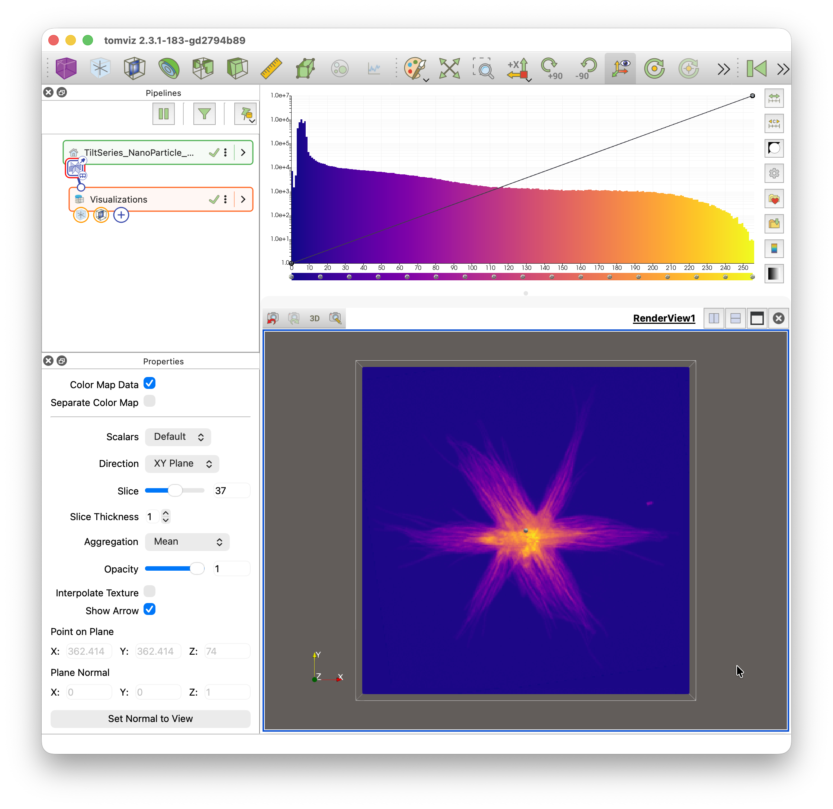This screenshot has height=809, width=833.
Task: Add a Contour module with green rings icon
Action: pos(169,68)
